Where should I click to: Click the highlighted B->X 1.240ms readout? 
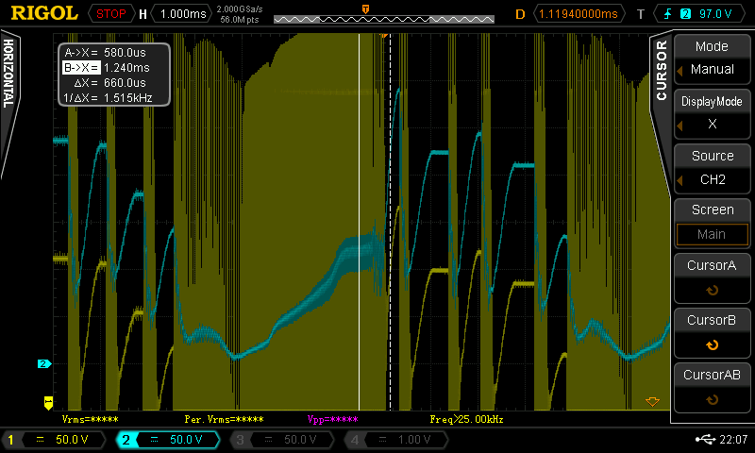tap(107, 67)
